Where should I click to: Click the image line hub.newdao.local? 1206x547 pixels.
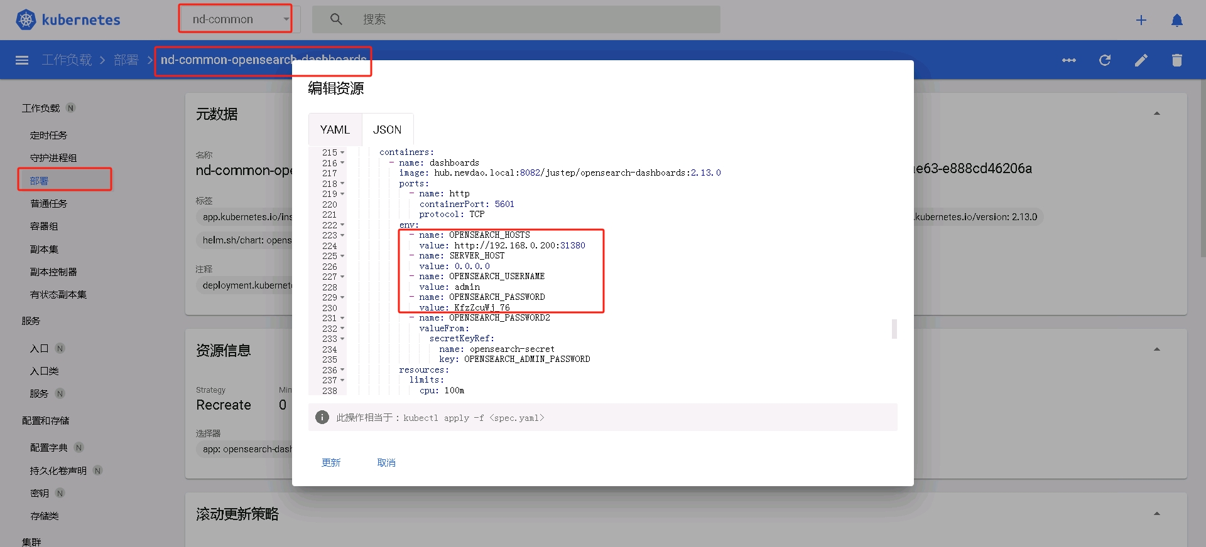560,173
